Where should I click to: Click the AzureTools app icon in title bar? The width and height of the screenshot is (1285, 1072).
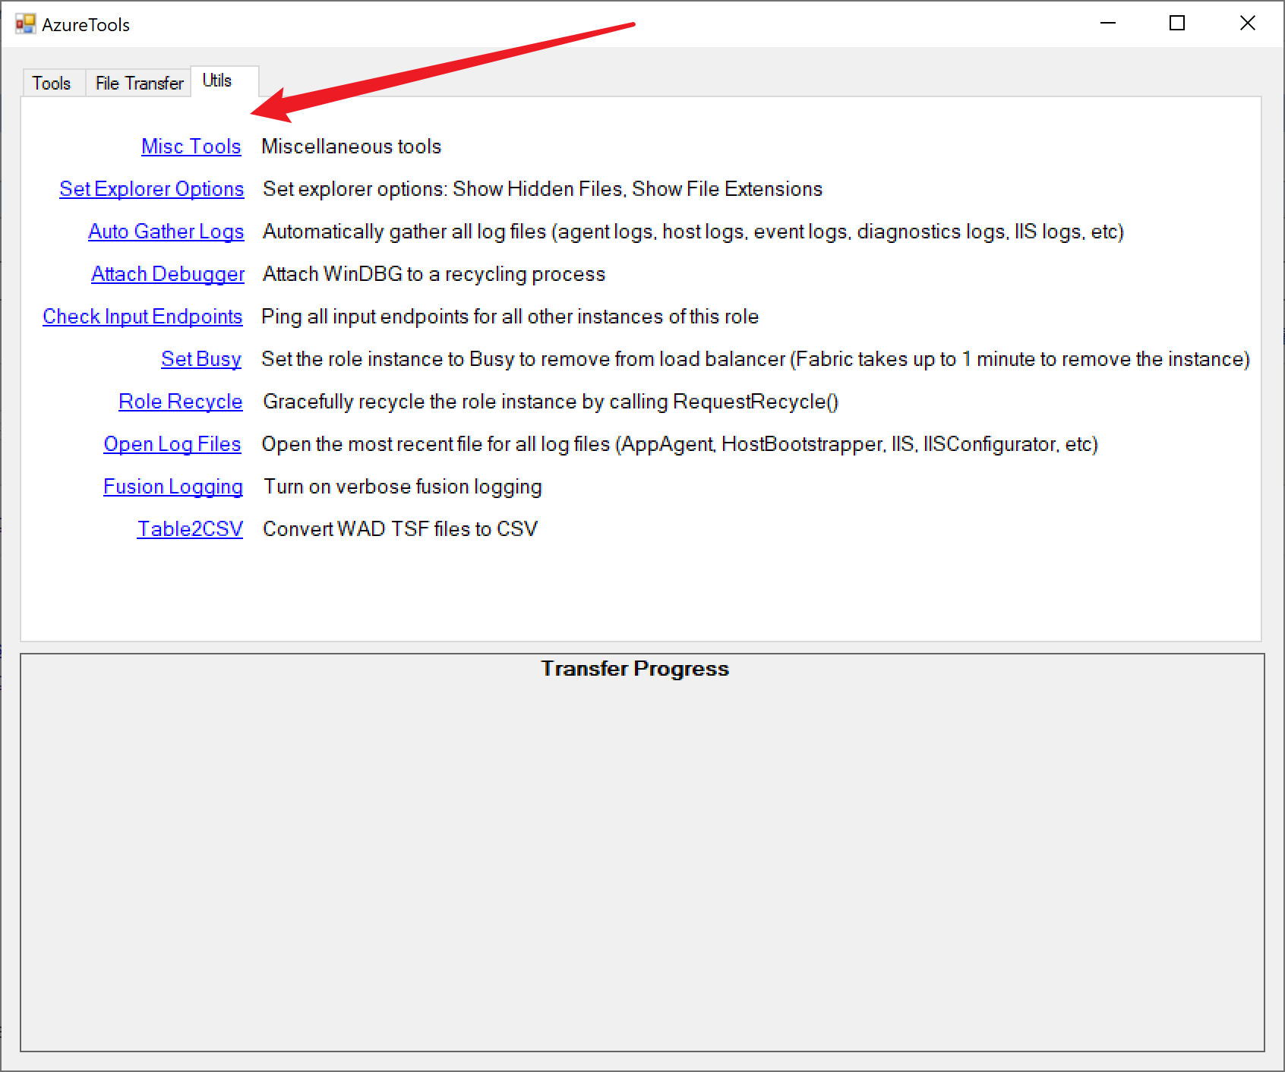(25, 24)
